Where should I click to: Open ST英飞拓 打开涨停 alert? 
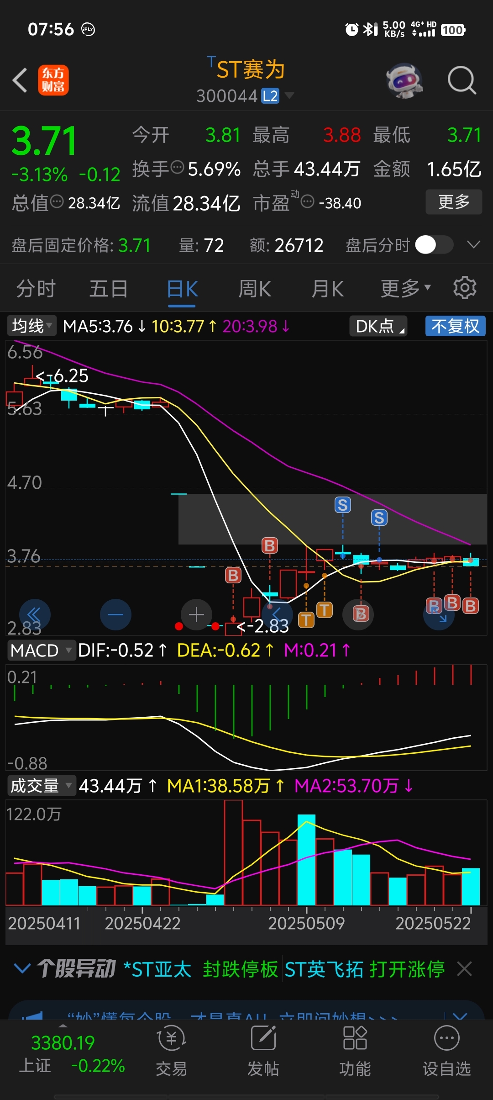click(365, 969)
